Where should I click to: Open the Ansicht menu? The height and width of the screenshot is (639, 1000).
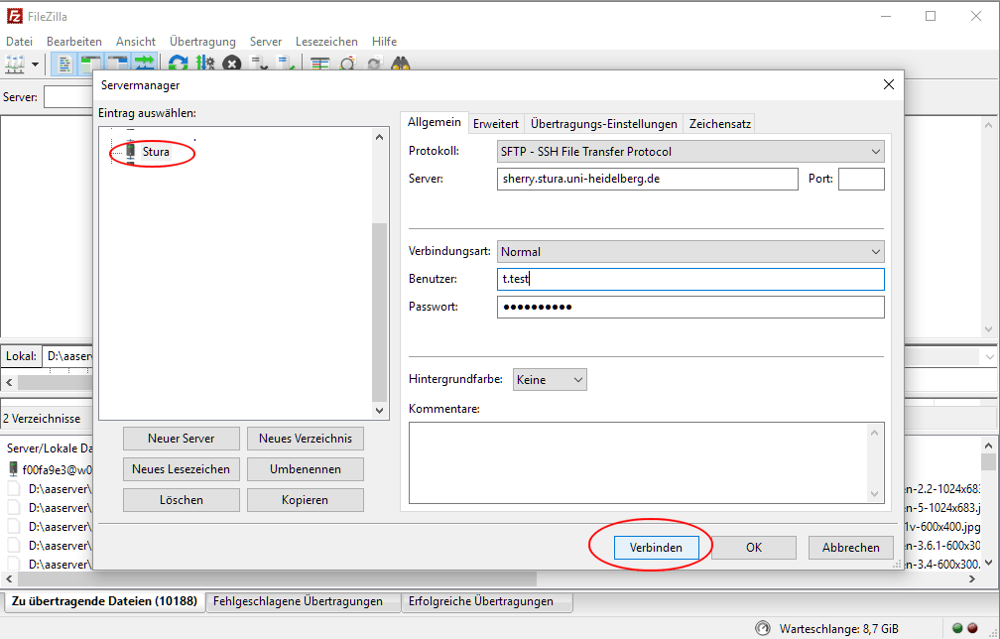(x=136, y=42)
